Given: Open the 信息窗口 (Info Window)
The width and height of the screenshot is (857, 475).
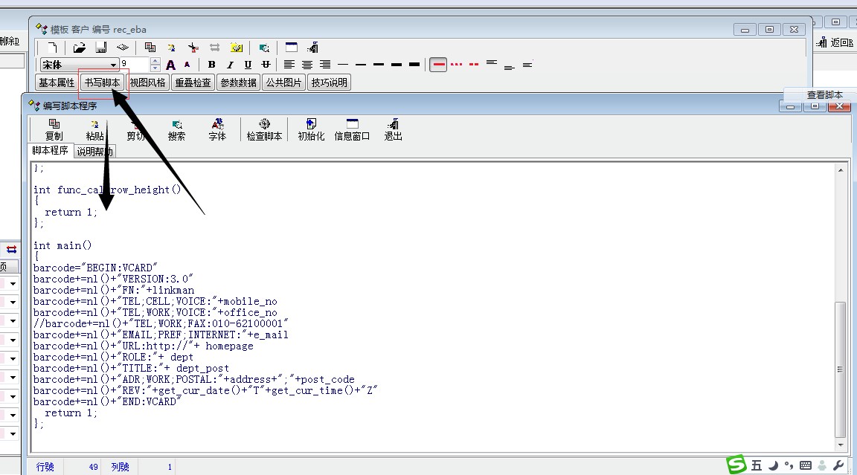Looking at the screenshot, I should pos(352,129).
